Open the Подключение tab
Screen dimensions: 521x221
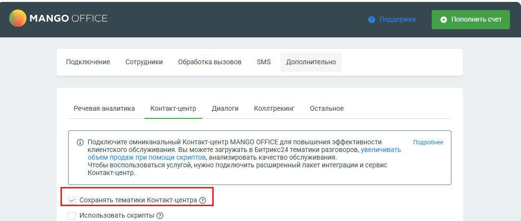88,62
